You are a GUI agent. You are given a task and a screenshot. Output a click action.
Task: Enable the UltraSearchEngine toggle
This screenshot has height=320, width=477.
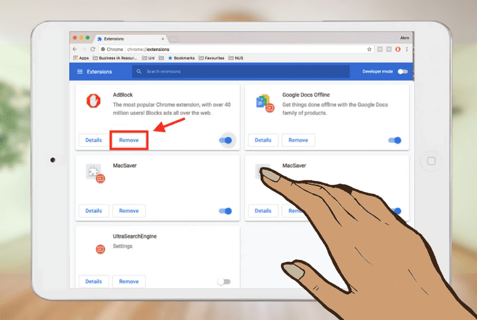[224, 281]
